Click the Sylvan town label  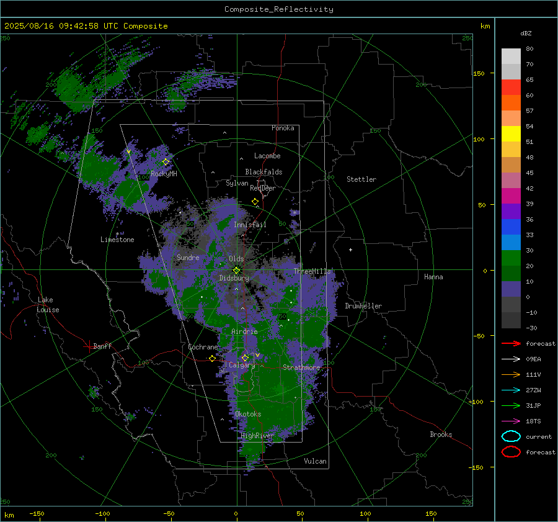[x=237, y=183]
